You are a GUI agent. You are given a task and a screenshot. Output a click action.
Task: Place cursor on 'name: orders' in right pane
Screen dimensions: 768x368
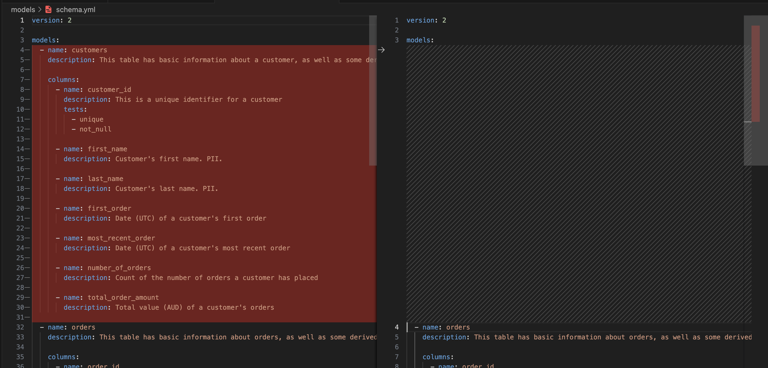click(446, 327)
